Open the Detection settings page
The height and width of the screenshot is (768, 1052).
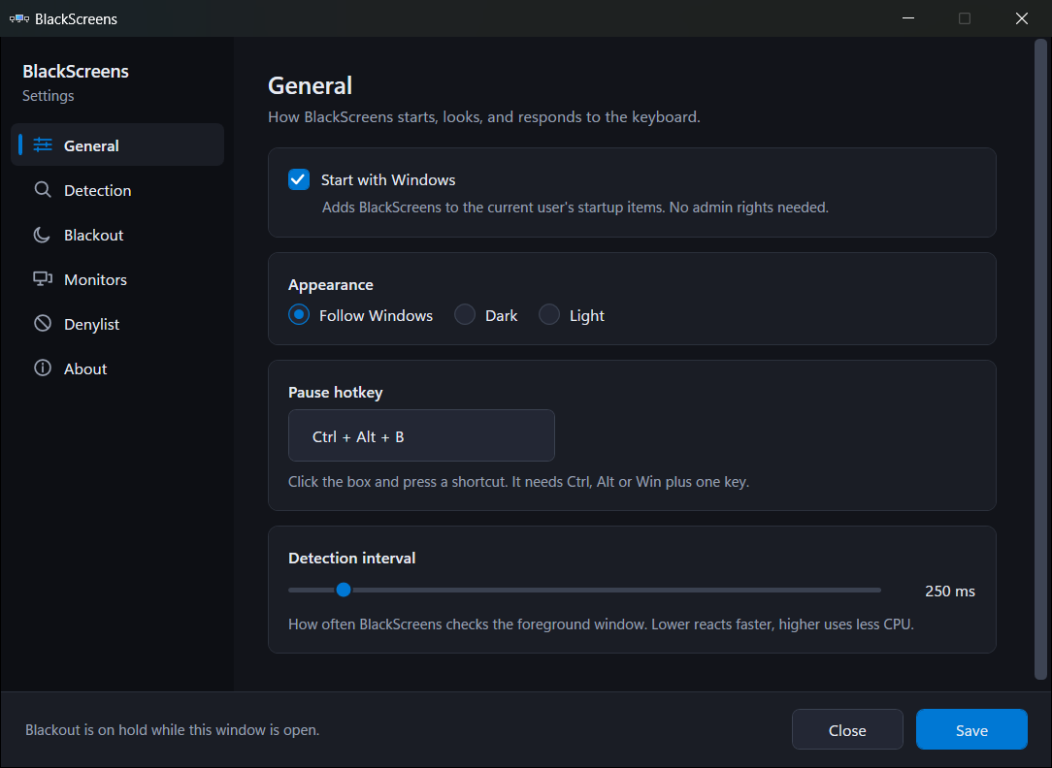tap(117, 190)
